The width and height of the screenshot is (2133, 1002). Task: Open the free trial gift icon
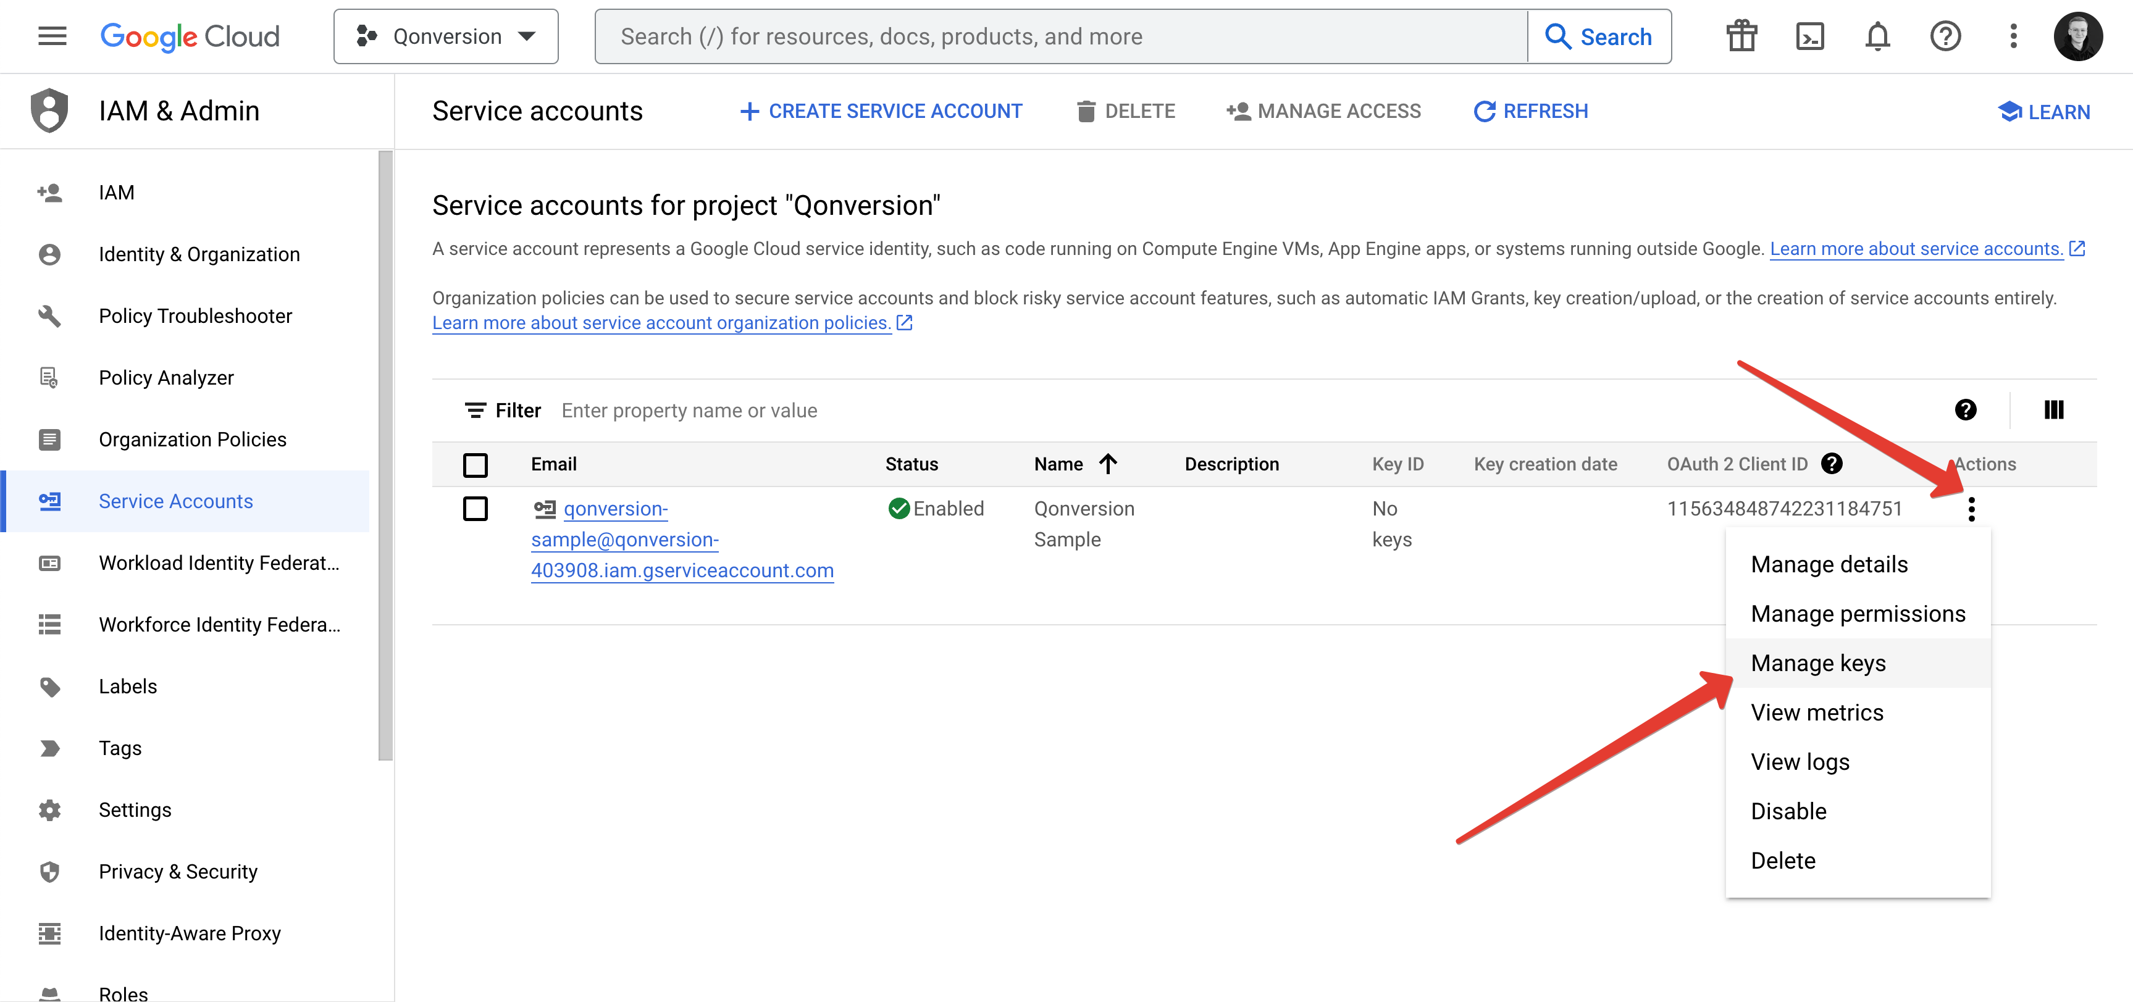[x=1741, y=36]
